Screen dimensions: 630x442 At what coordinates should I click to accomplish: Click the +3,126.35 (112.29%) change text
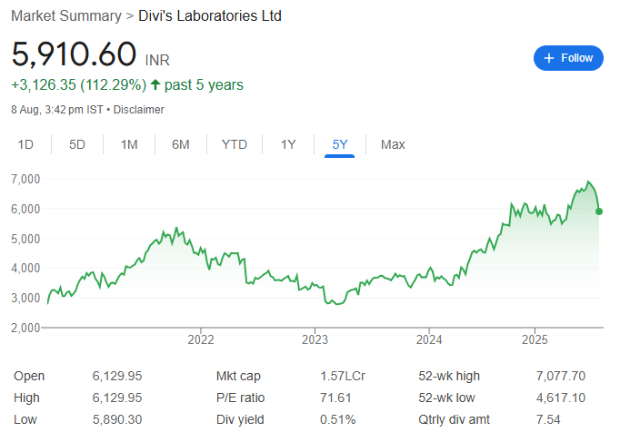79,85
